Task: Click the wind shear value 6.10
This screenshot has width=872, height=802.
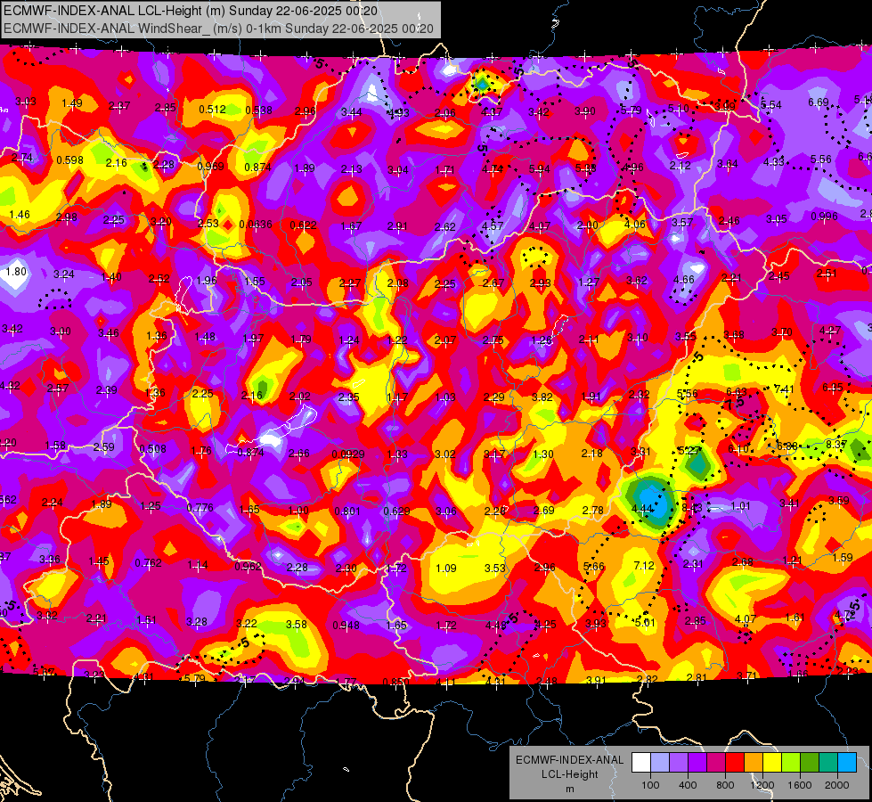Action: [x=738, y=448]
